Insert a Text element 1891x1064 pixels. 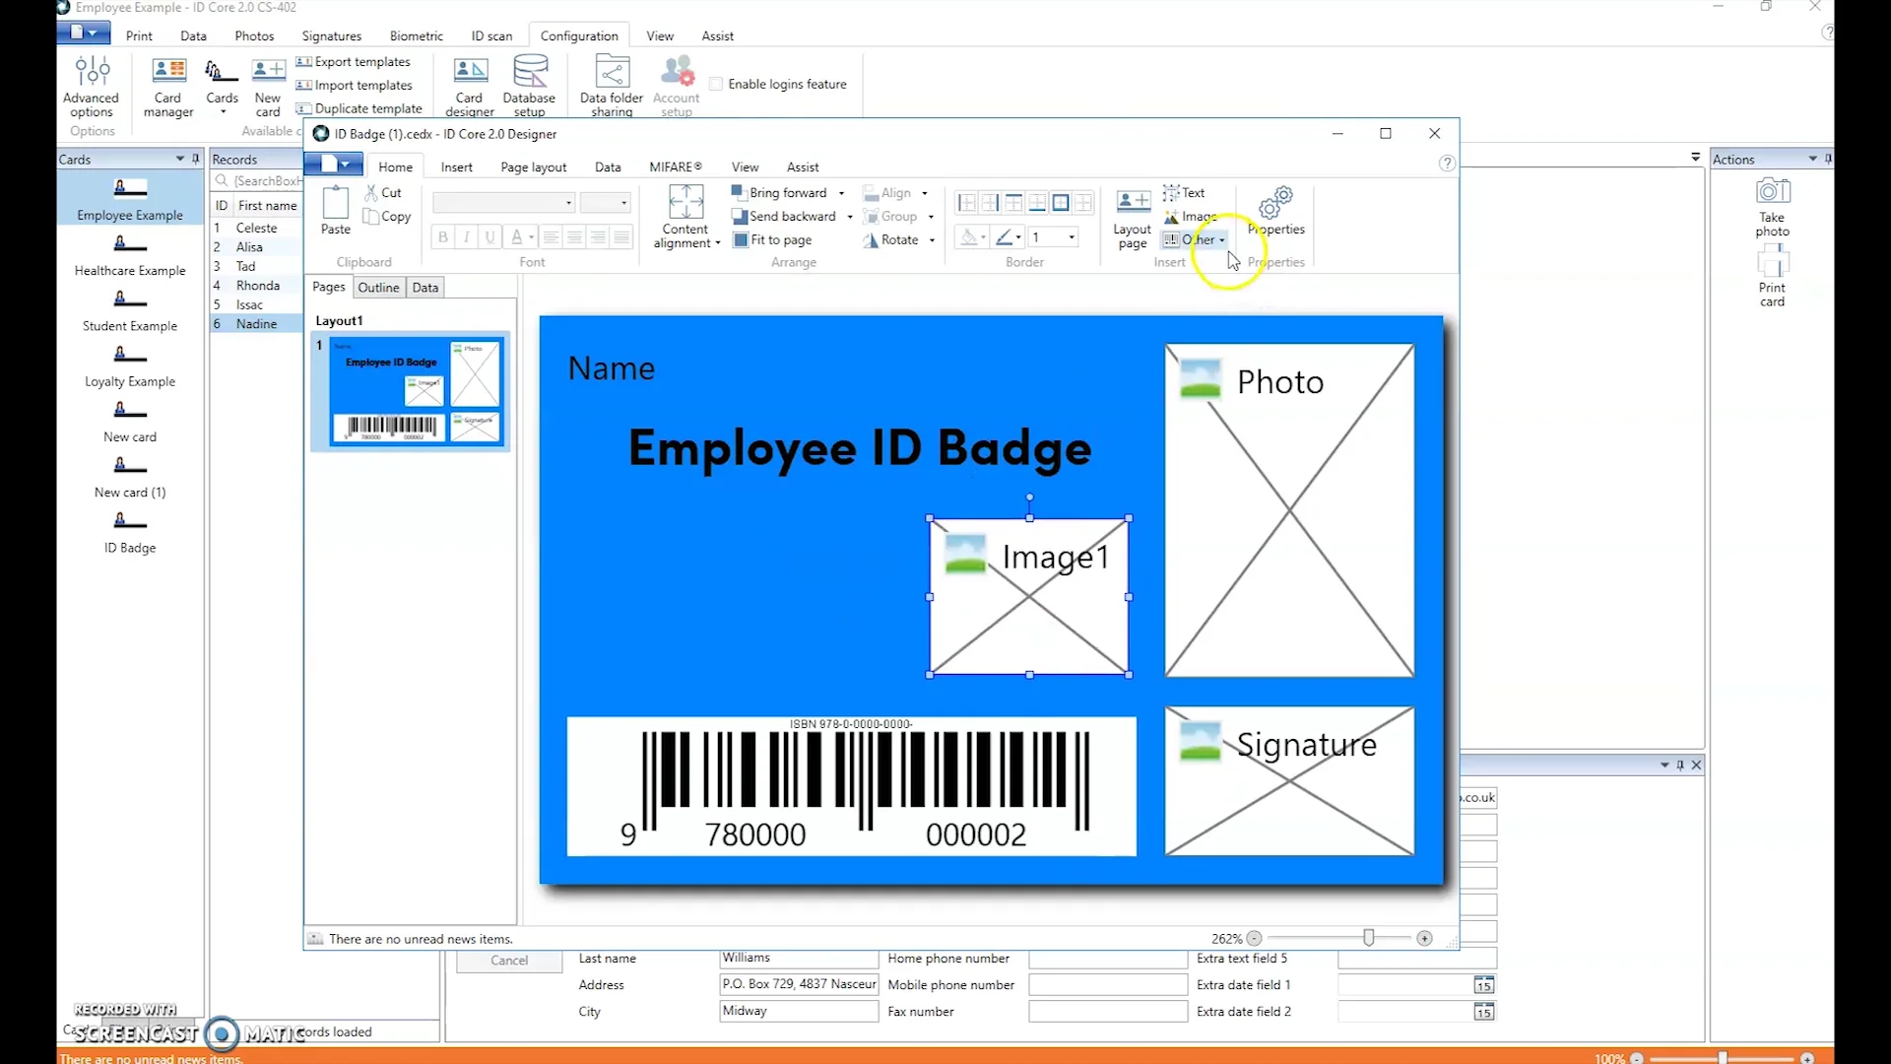1184,193
